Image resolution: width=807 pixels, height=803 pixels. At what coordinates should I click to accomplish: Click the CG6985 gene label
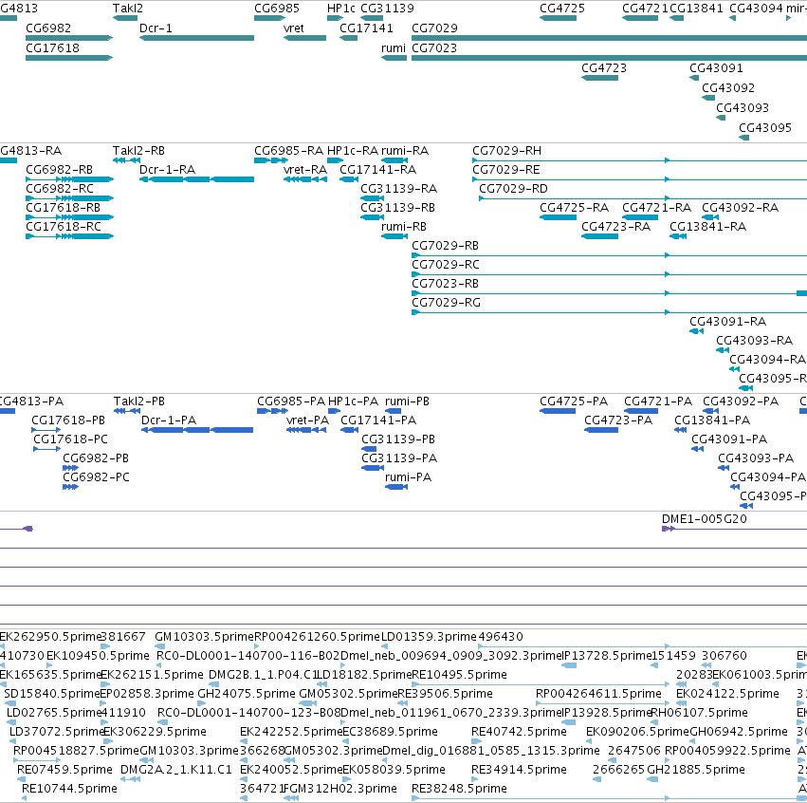[x=276, y=9]
